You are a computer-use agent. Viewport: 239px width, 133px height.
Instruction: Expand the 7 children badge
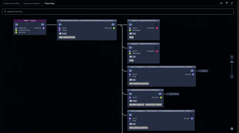point(173,94)
